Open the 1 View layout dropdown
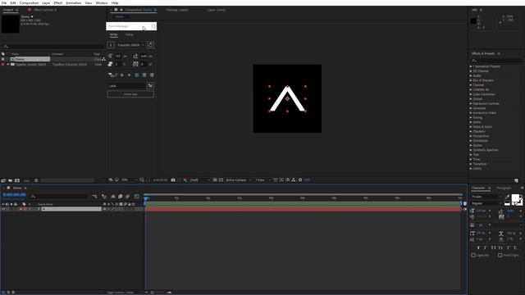 (262, 180)
